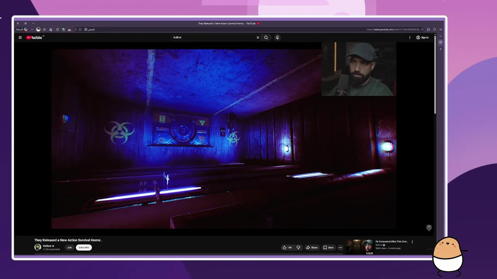This screenshot has width=497, height=279.
Task: Open more actions ellipsis beside Save
Action: click(x=341, y=248)
